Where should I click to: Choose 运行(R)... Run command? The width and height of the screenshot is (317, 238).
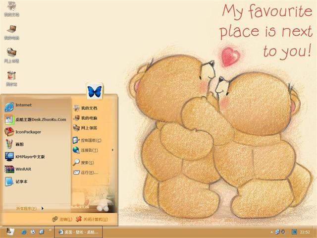point(85,173)
